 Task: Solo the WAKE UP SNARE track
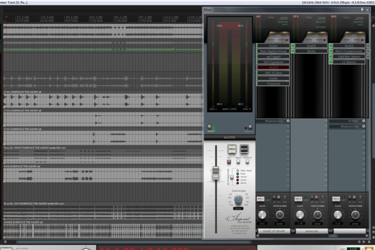click(x=260, y=199)
